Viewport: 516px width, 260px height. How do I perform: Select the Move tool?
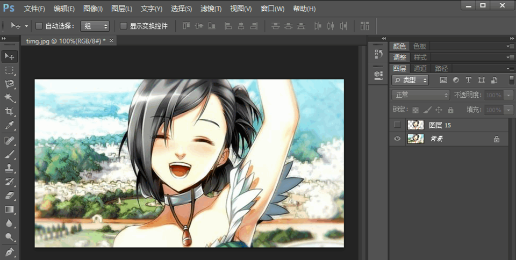10,56
